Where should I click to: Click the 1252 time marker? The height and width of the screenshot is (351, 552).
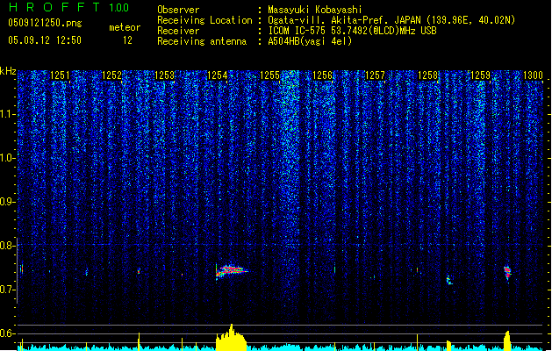point(112,75)
